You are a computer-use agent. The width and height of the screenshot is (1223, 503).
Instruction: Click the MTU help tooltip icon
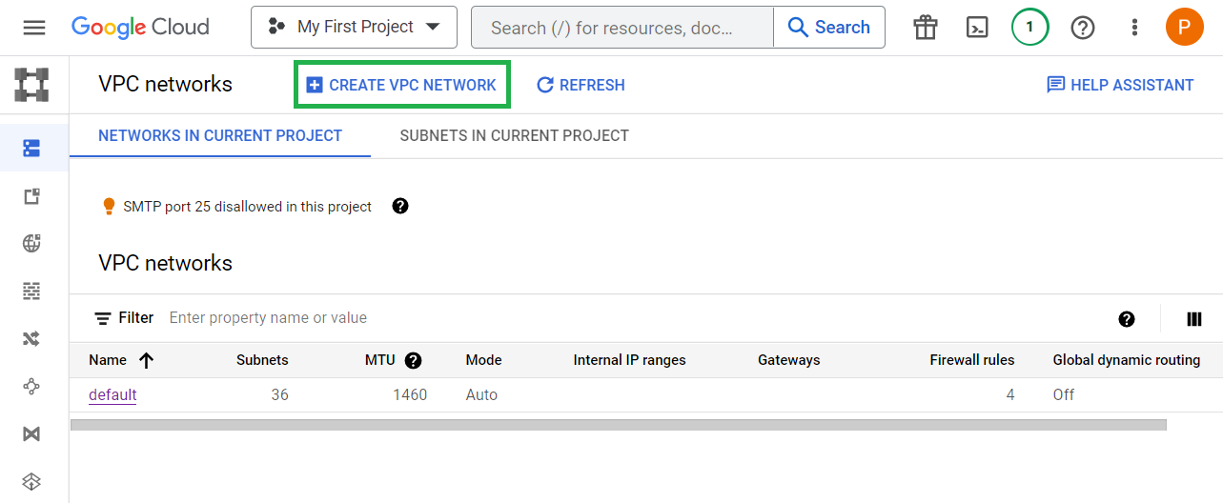click(x=413, y=360)
